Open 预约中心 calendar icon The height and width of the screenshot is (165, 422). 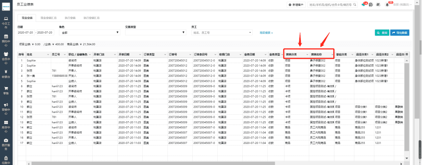[x=6, y=38]
